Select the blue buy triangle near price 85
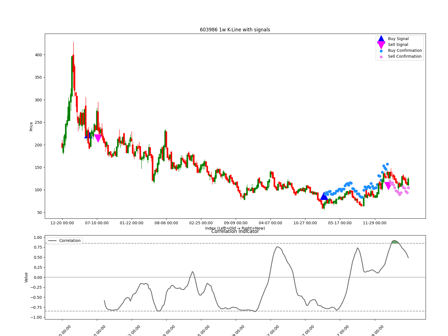 pyautogui.click(x=324, y=196)
